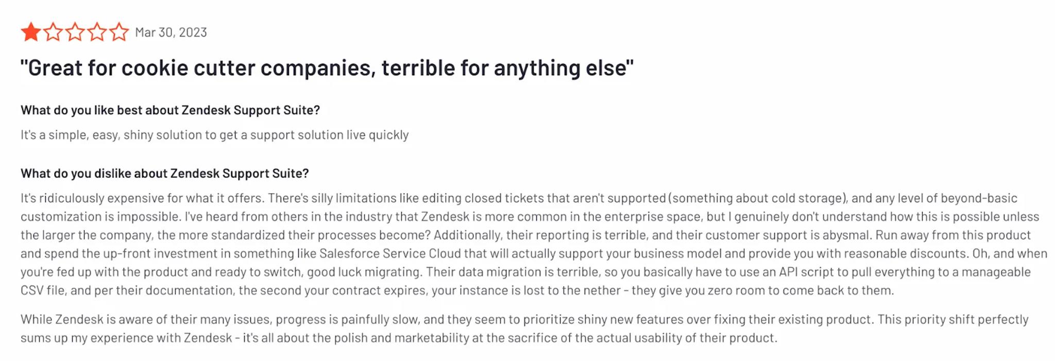The height and width of the screenshot is (361, 1055).
Task: Click the phrase "API script" in review
Action: pyautogui.click(x=807, y=272)
